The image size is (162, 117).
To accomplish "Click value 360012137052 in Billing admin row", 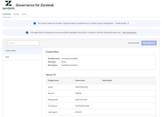I will (x=81, y=100).
